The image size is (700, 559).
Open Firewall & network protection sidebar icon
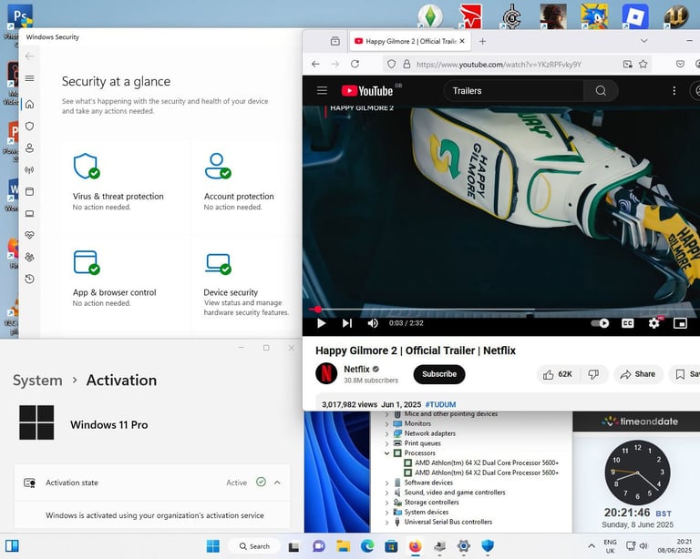click(29, 170)
